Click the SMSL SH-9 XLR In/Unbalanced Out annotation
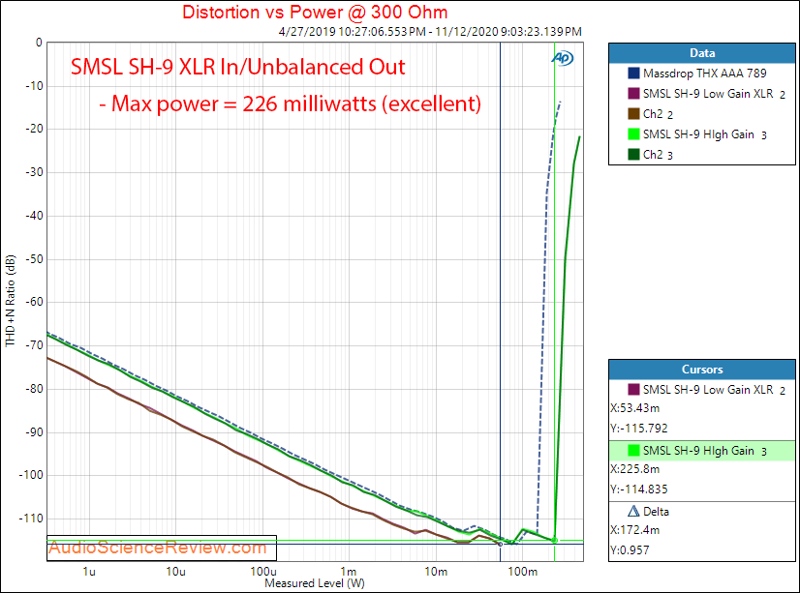 pos(237,68)
